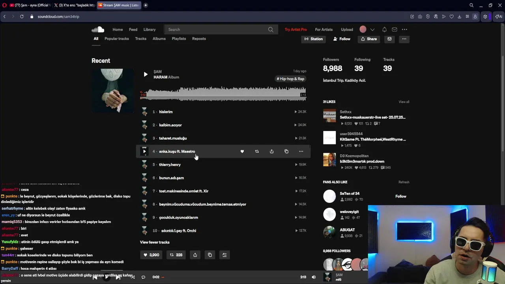505x284 pixels.
Task: Skip to next track in player
Action: pos(118,277)
